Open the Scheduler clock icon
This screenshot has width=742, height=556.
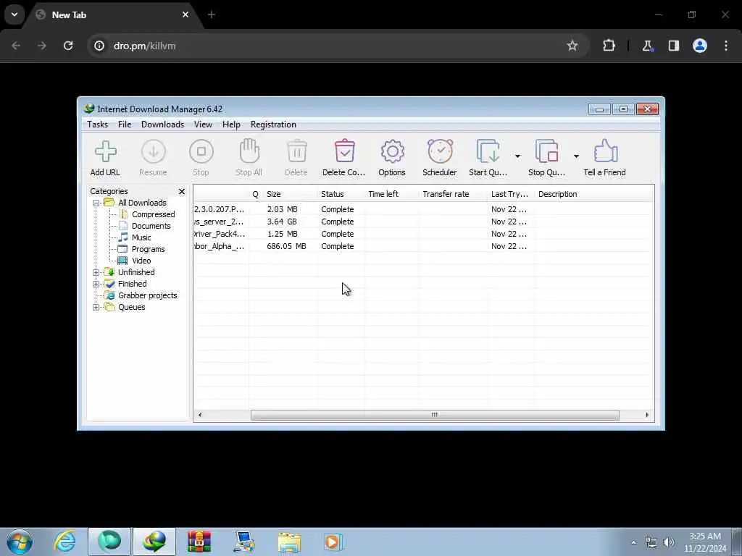point(440,151)
